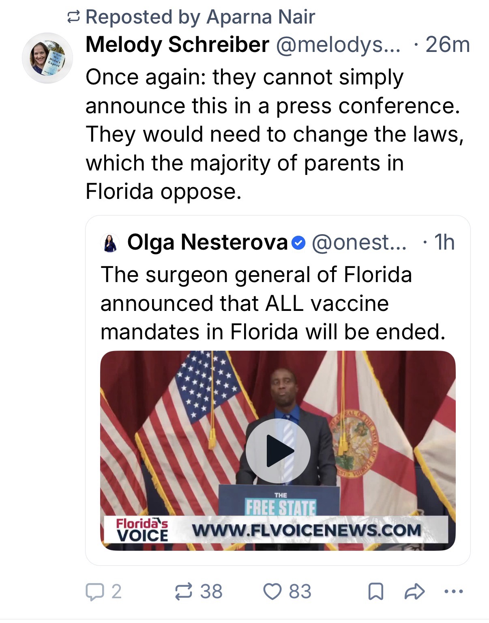Click the repost icon beside 'Reposted by'

pyautogui.click(x=73, y=17)
